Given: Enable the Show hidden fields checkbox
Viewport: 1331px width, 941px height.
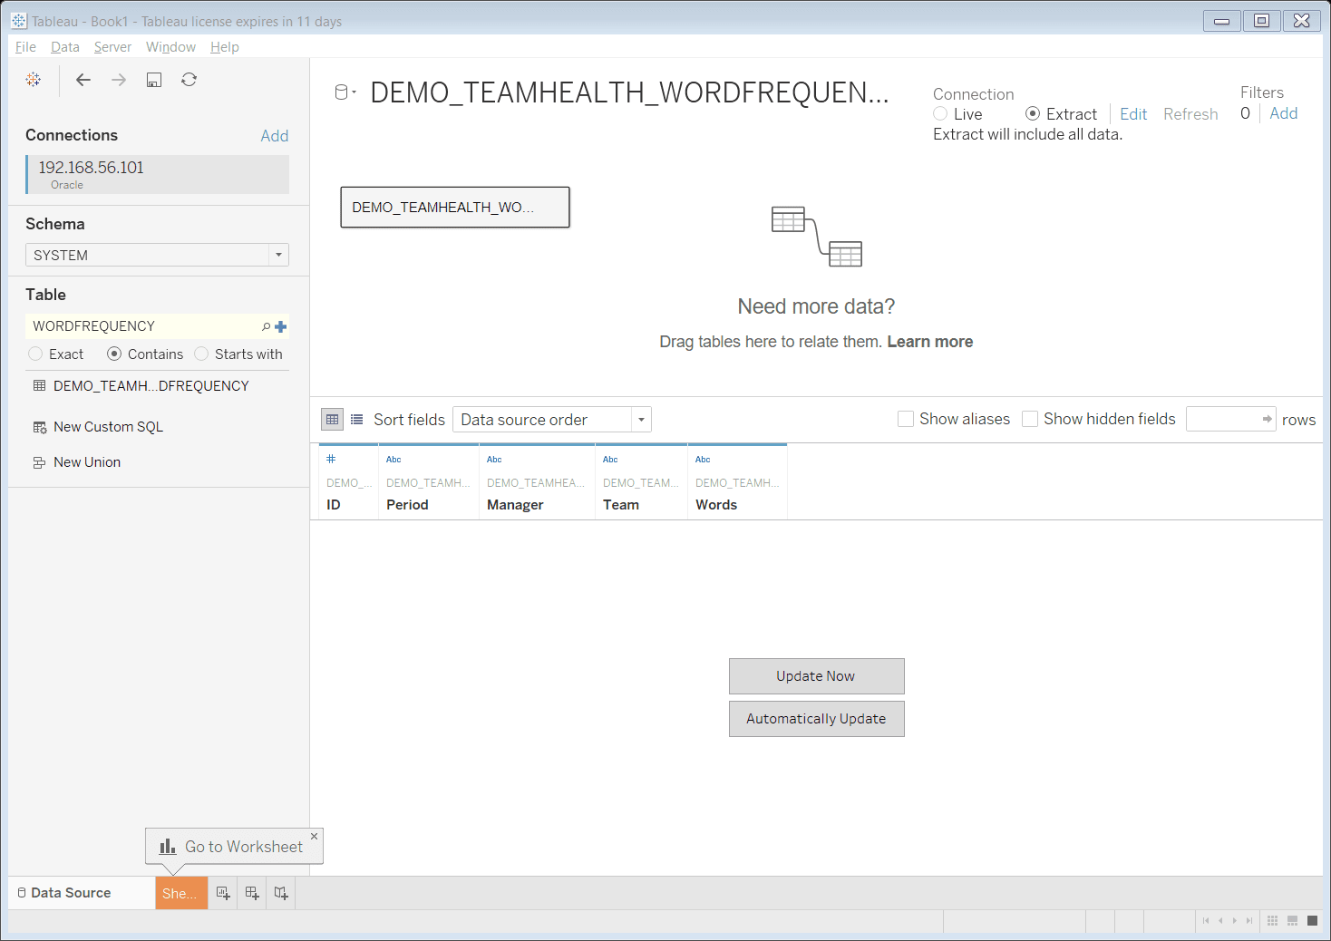Looking at the screenshot, I should point(1030,419).
